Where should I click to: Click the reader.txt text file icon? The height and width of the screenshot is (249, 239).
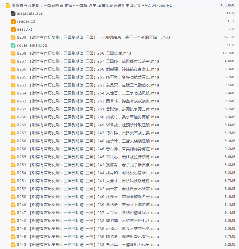pyautogui.click(x=13, y=21)
